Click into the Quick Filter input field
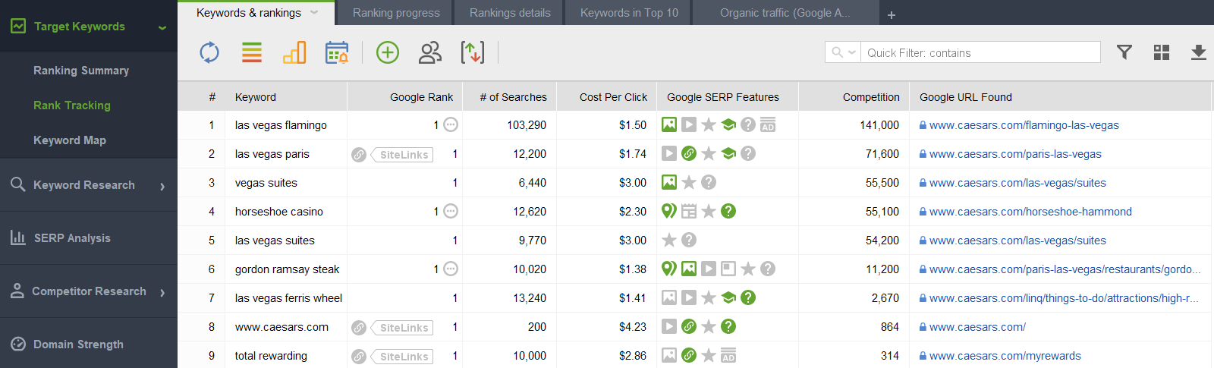This screenshot has width=1214, height=368. (980, 52)
